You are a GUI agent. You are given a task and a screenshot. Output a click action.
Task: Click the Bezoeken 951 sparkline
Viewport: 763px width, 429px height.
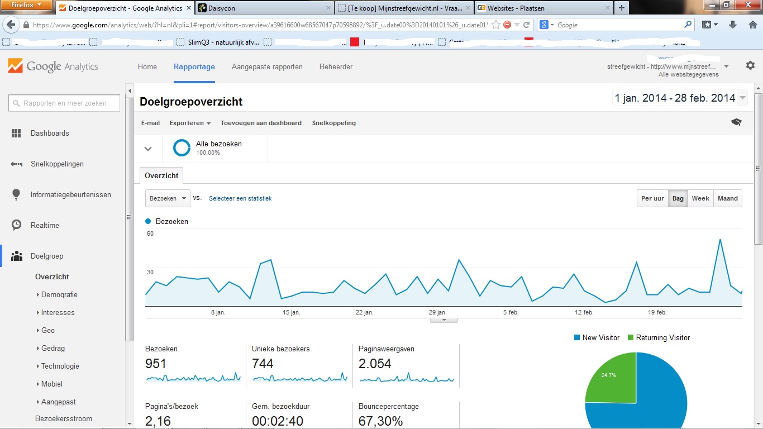tap(193, 378)
